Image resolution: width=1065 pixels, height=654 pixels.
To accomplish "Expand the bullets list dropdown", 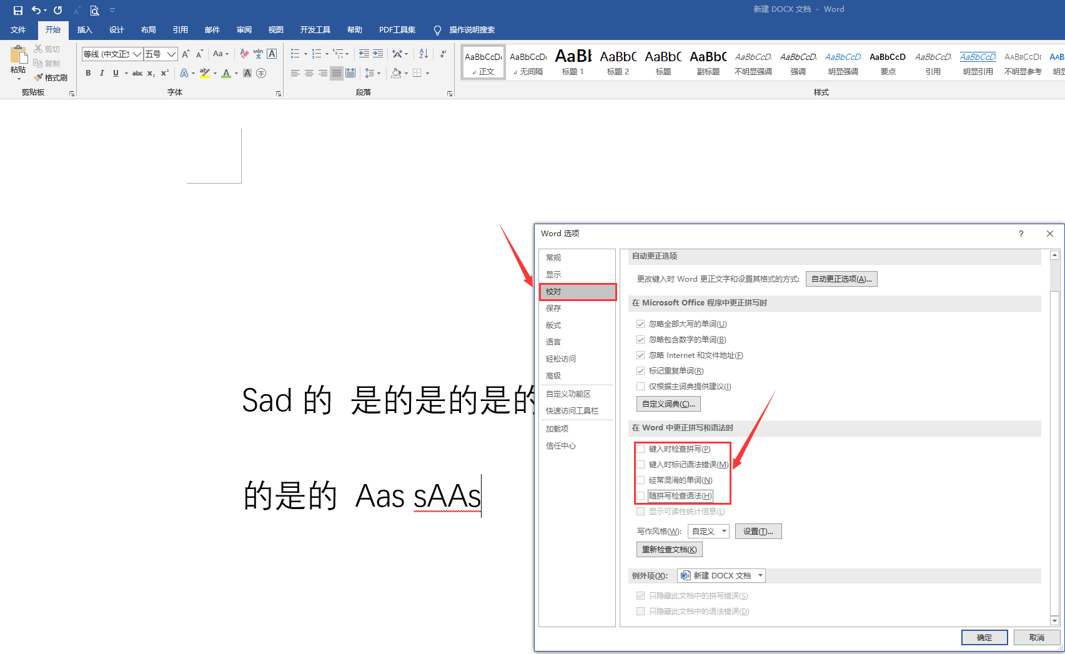I will pyautogui.click(x=305, y=54).
